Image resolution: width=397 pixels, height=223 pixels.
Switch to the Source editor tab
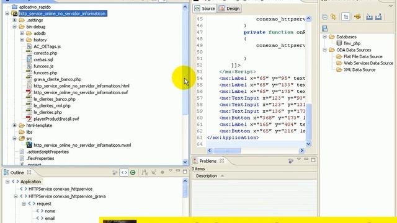(205, 9)
